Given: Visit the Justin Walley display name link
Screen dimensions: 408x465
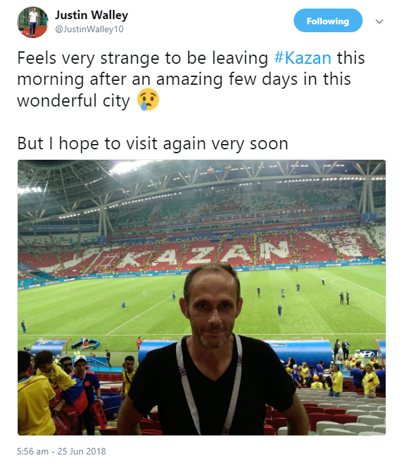Looking at the screenshot, I should pyautogui.click(x=91, y=15).
